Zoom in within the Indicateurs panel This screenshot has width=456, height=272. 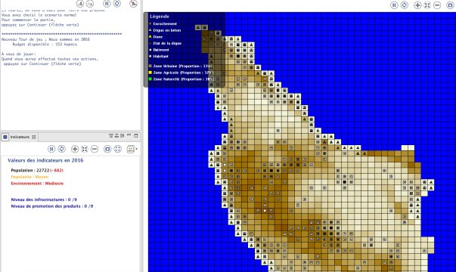click(75, 149)
